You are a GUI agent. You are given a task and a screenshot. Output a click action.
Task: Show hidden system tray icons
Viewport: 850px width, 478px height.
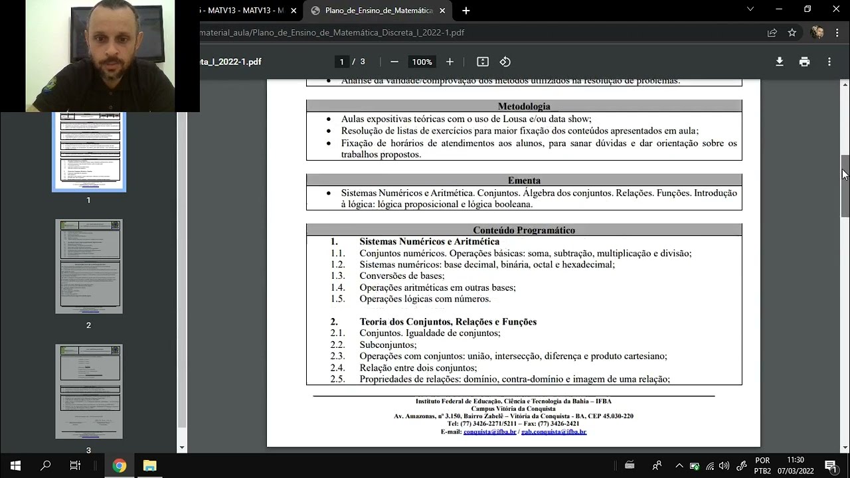(679, 465)
